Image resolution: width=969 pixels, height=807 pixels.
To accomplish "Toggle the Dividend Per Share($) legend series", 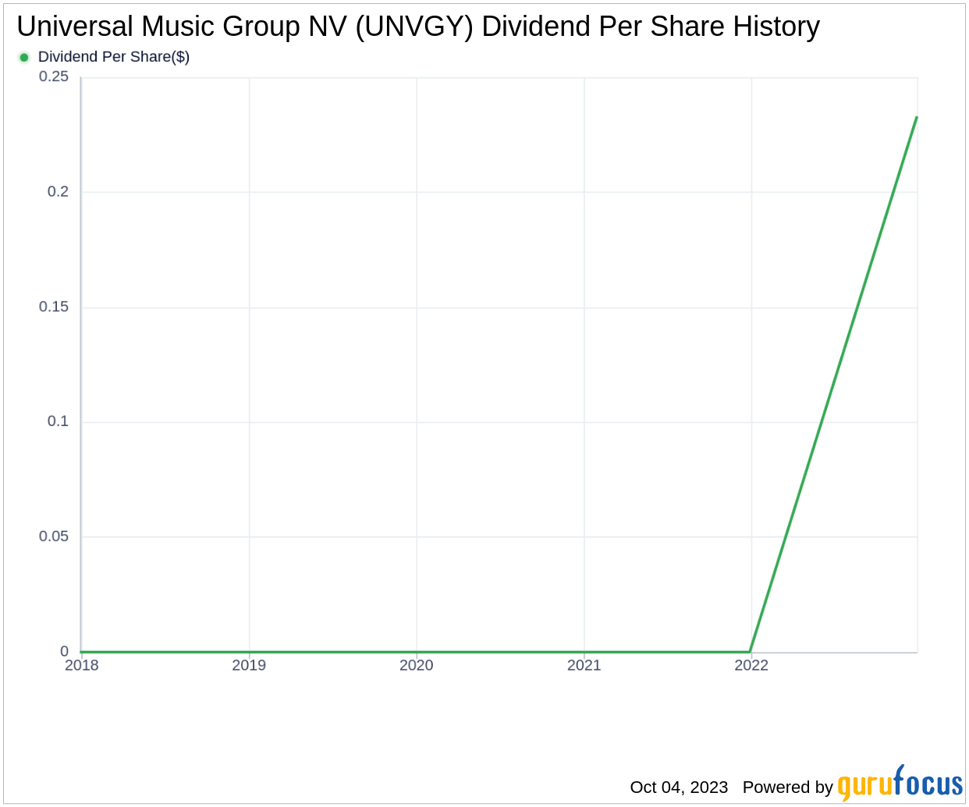I will coord(105,57).
